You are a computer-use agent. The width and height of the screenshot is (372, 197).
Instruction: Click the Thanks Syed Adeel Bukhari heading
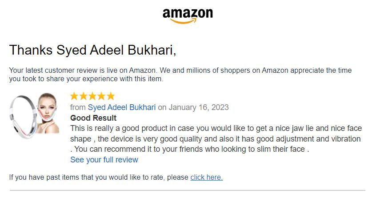click(x=92, y=50)
